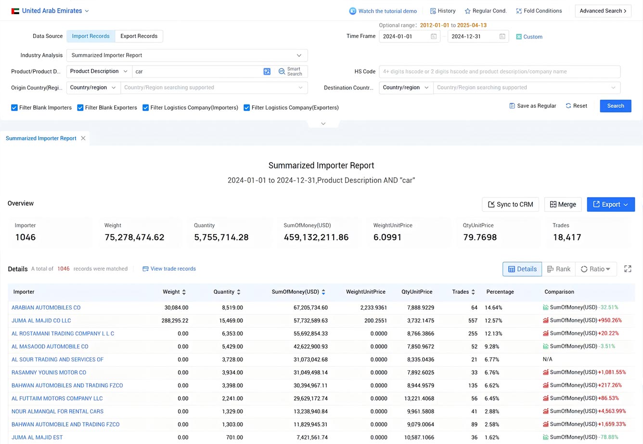This screenshot has width=643, height=444.
Task: Toggle Filter Logistics Company(Importers) checkbox
Action: (145, 108)
